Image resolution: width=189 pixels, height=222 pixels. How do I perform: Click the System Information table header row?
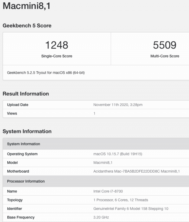[x=96, y=144]
